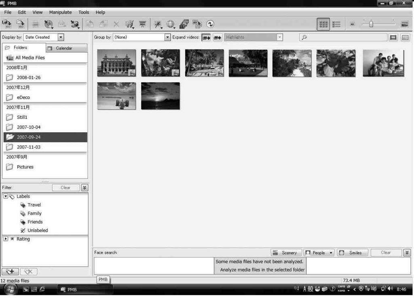The image size is (414, 299).
Task: Click the rotate right toolbar icon
Action: (103, 24)
